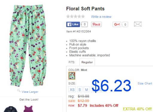
Task: Click the Google plus count bubble
Action: (x=125, y=24)
